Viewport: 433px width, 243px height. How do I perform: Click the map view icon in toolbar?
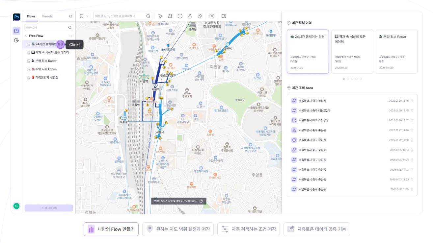point(224,16)
